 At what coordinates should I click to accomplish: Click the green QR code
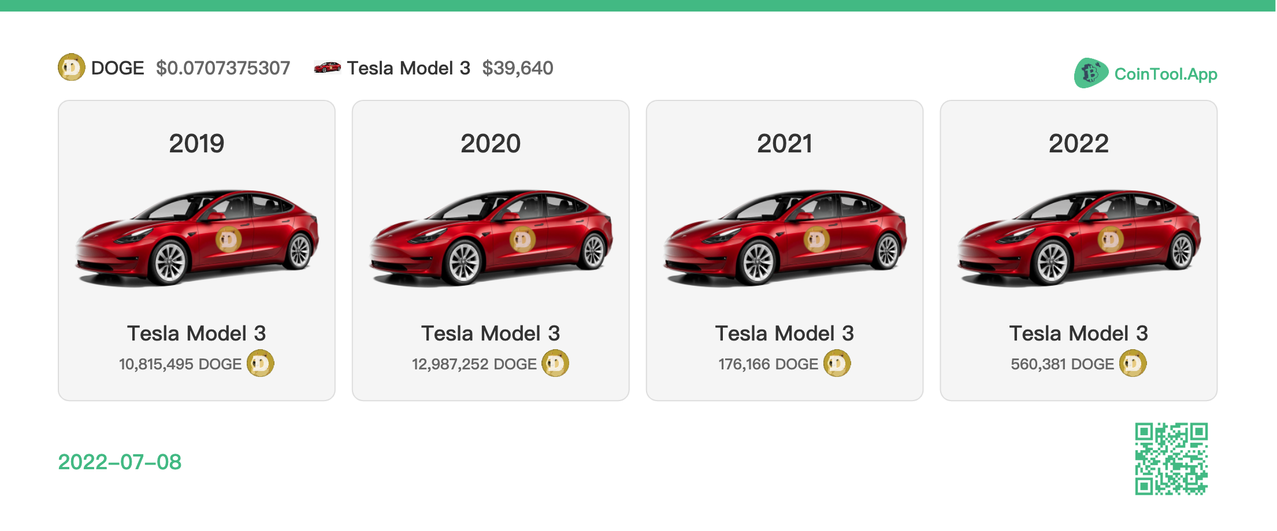[1171, 459]
